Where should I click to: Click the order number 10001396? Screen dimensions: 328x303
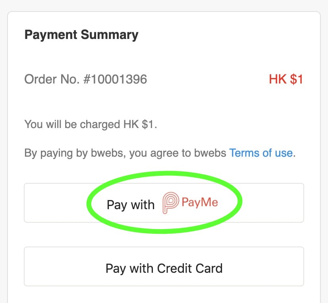[115, 79]
